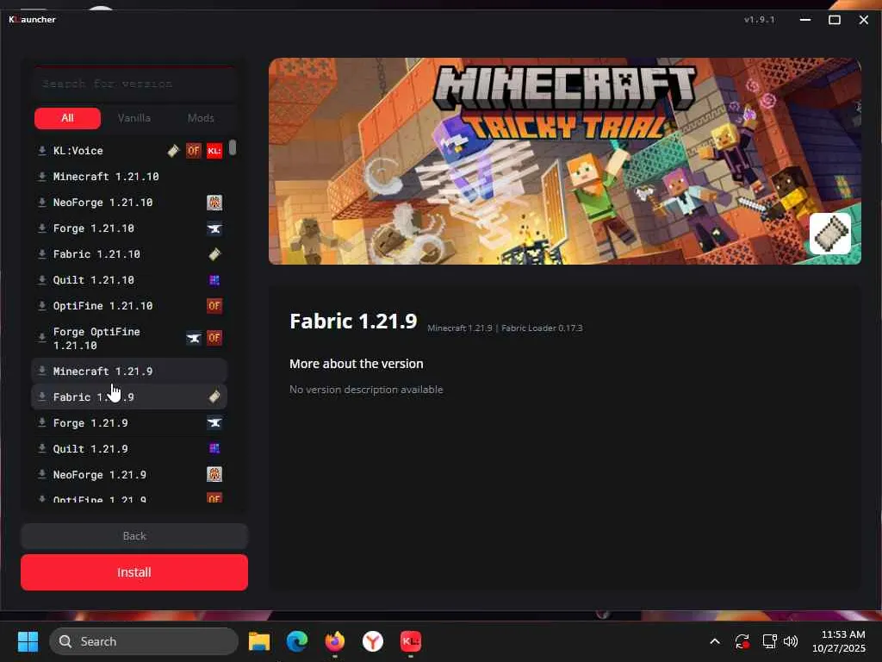Click the Install button
This screenshot has height=662, width=882.
134,572
